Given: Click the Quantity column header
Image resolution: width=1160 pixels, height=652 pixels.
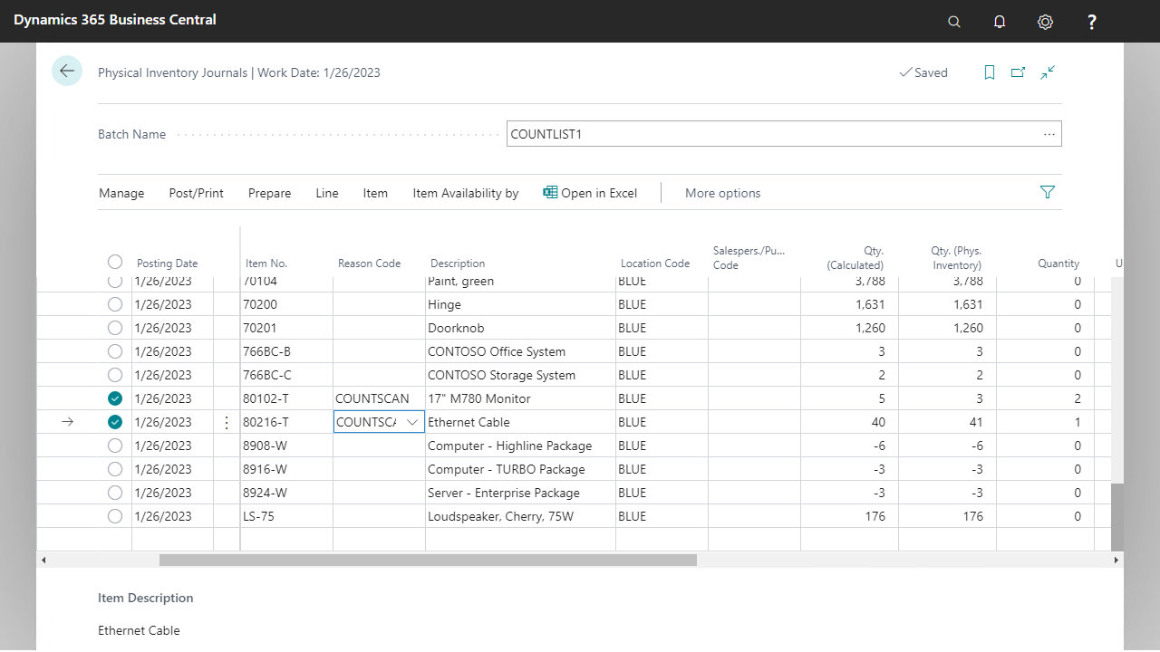Looking at the screenshot, I should [1058, 264].
